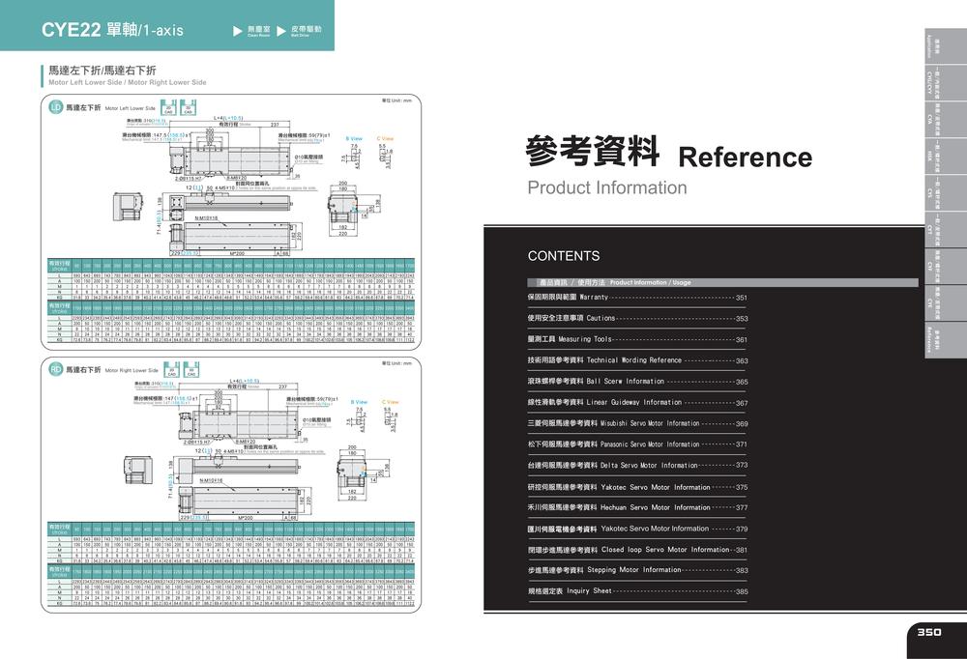Click the arrow icon before Belt Drive
The image size is (967, 659).
[281, 31]
